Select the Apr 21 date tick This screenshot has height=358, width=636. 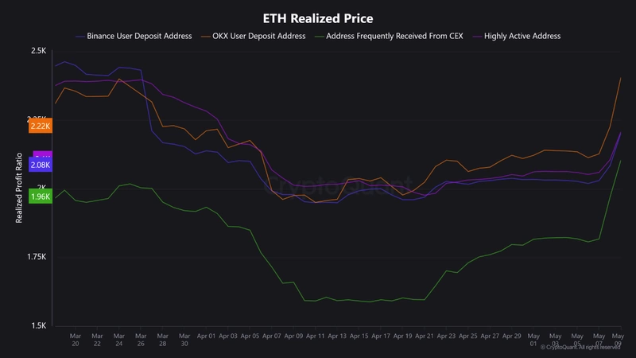424,337
